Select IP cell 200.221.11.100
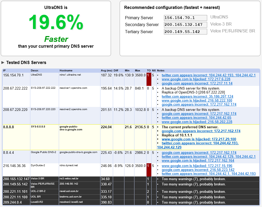The height and width of the screenshot is (207, 262). point(15,197)
